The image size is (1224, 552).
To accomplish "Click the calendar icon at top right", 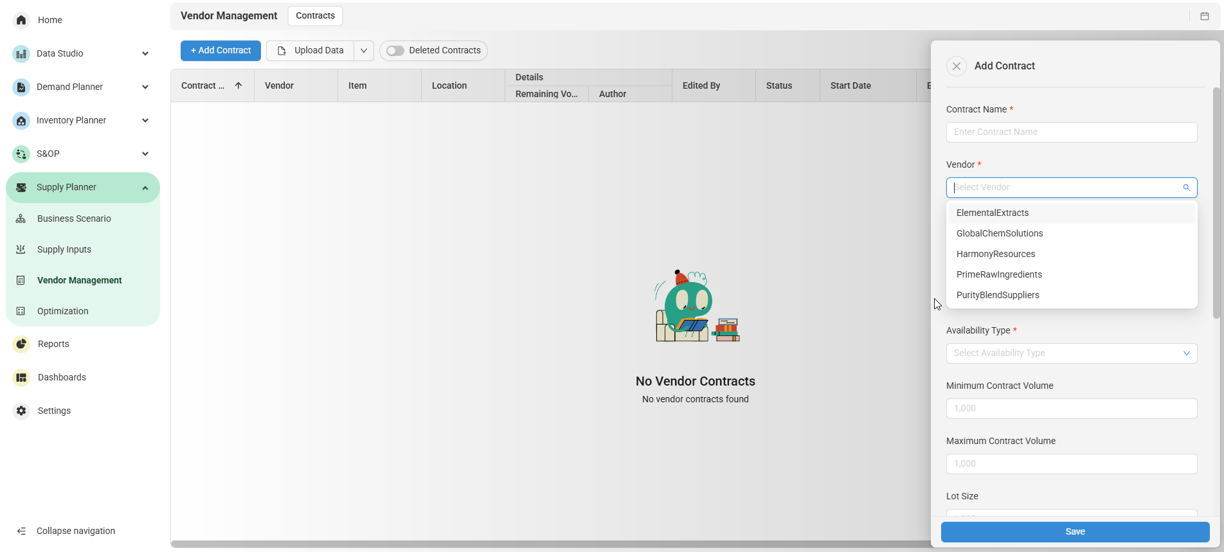I will 1205,16.
